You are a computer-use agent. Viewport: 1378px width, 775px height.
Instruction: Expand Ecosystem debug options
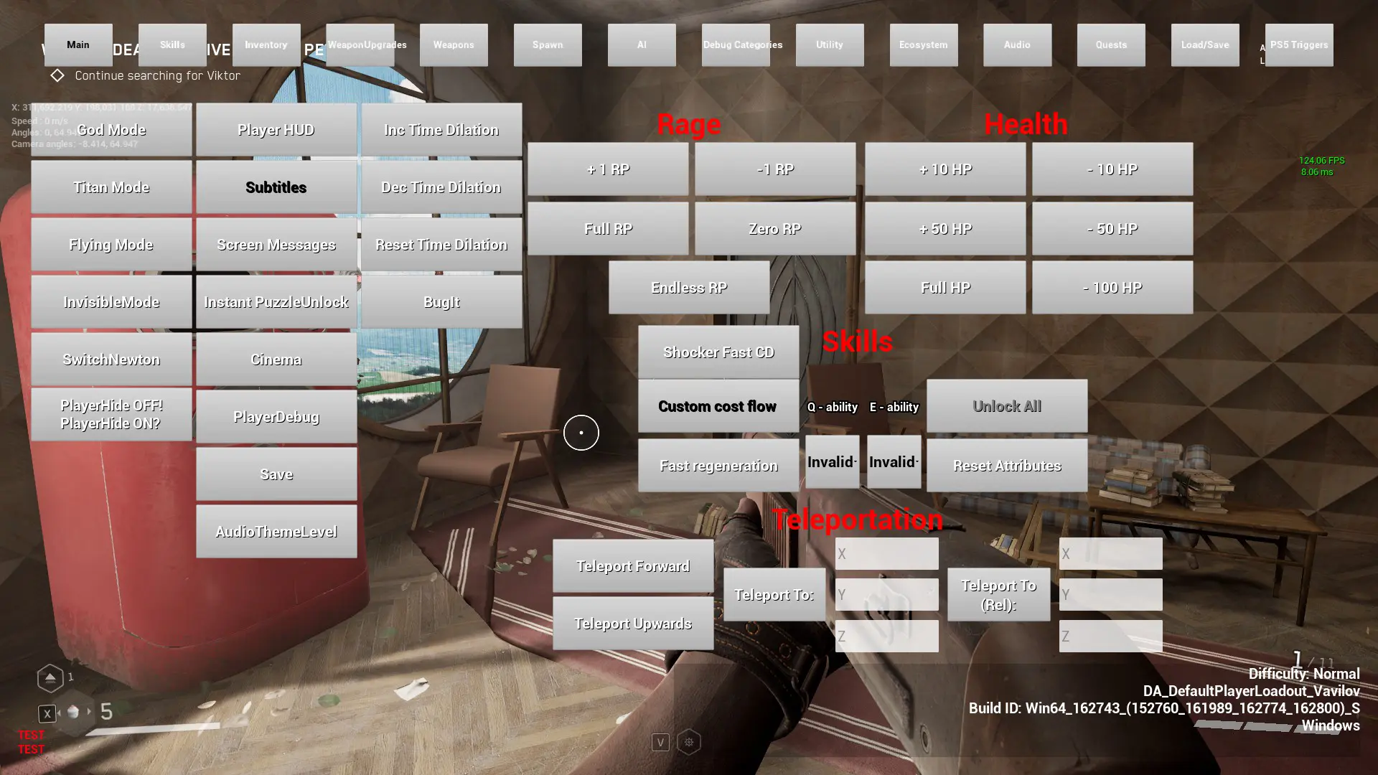click(x=923, y=44)
